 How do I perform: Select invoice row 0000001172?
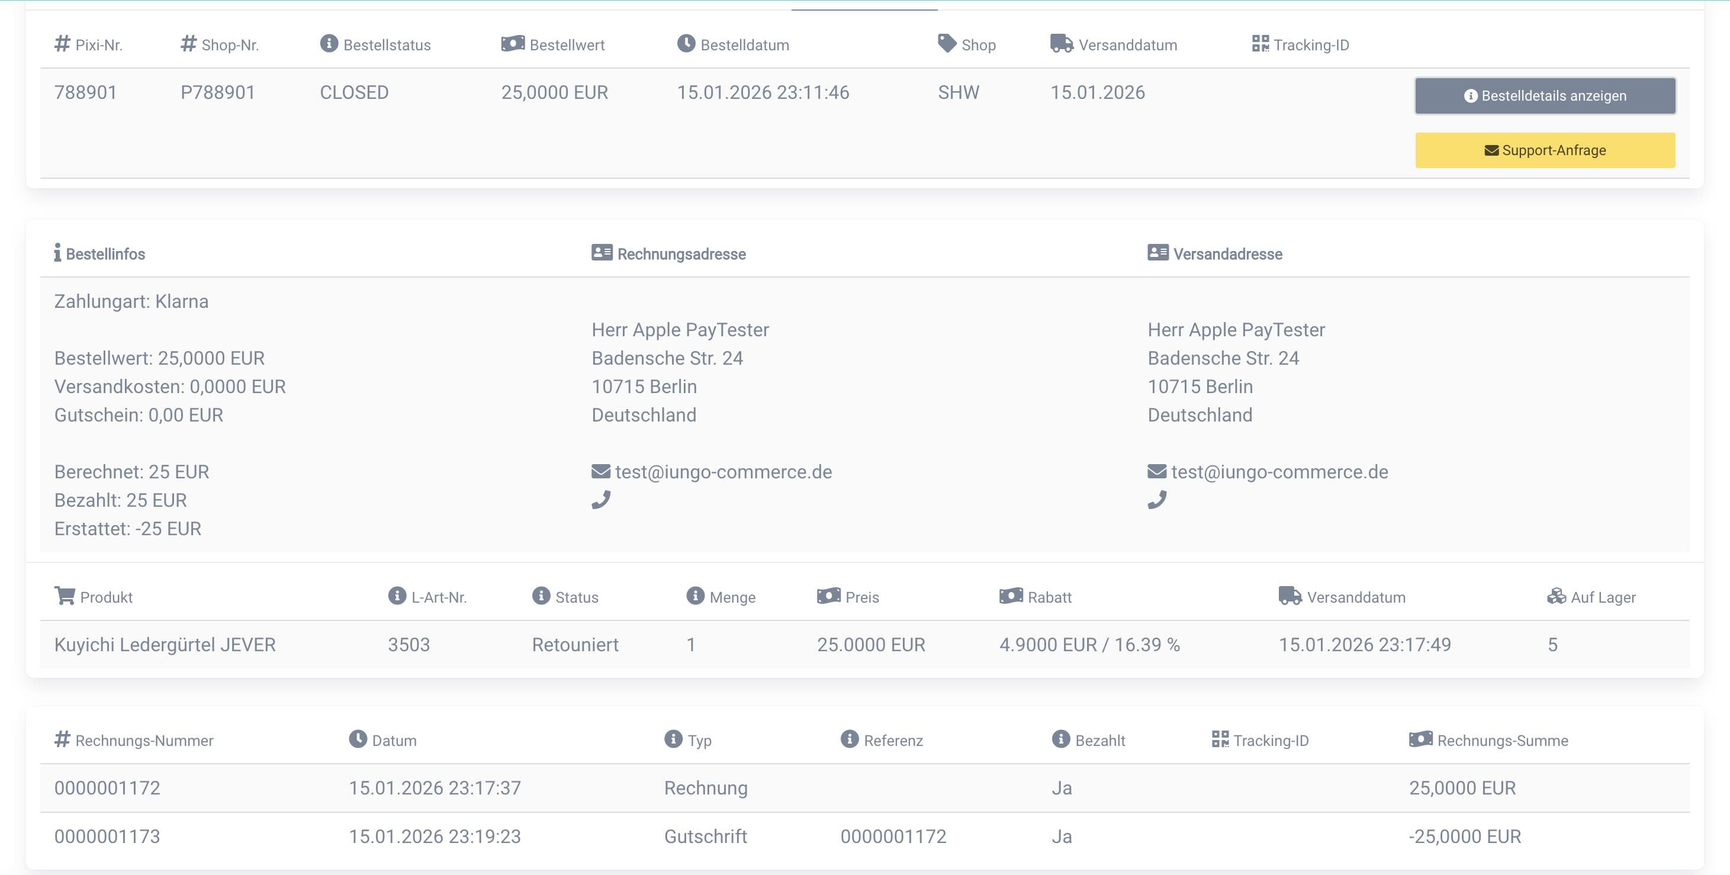pyautogui.click(x=107, y=788)
